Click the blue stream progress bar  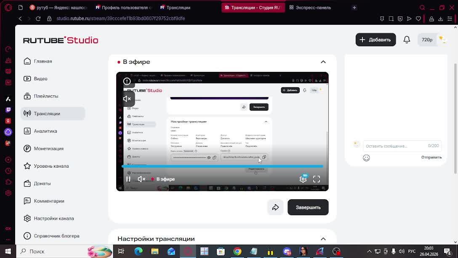click(222, 166)
